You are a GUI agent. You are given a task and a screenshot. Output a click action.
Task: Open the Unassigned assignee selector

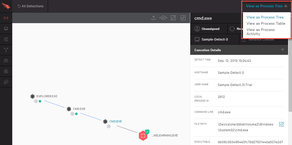point(207,29)
